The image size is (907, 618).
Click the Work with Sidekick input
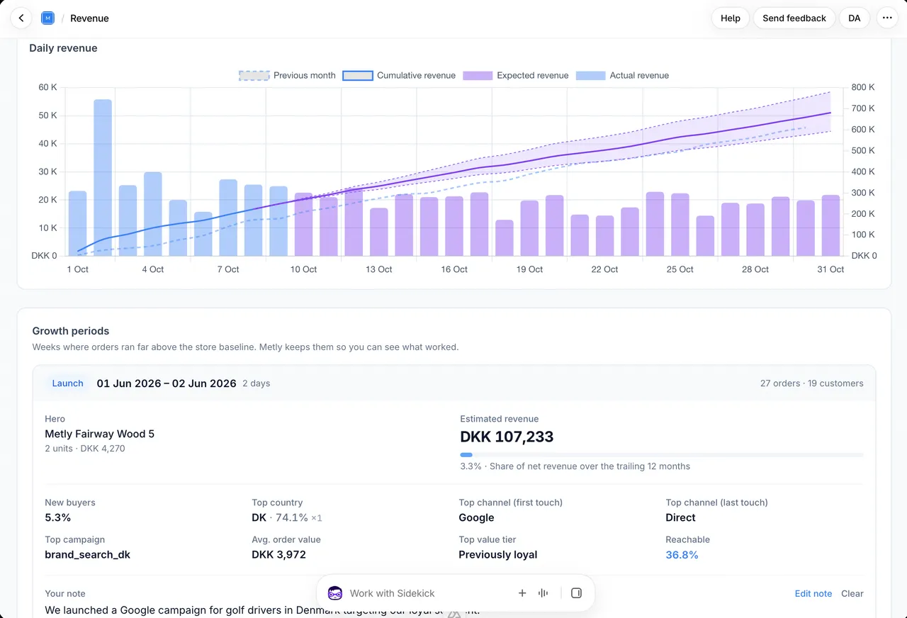pyautogui.click(x=392, y=593)
